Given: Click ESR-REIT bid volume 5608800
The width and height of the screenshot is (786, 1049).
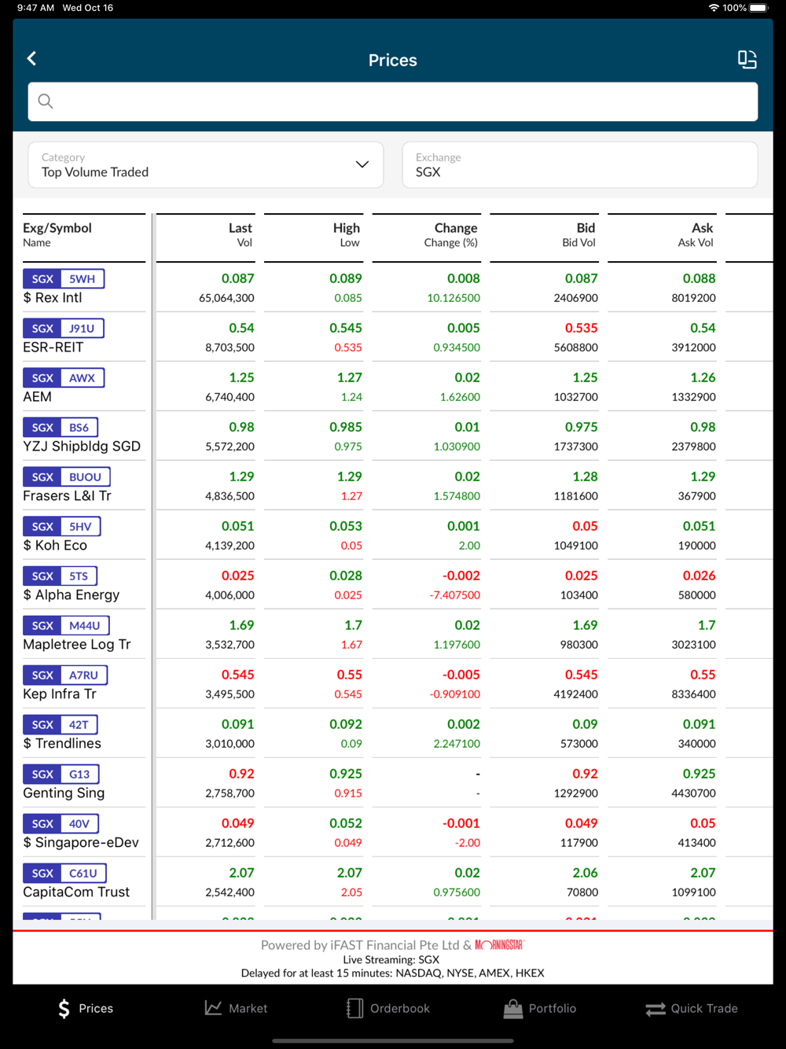Looking at the screenshot, I should point(576,348).
